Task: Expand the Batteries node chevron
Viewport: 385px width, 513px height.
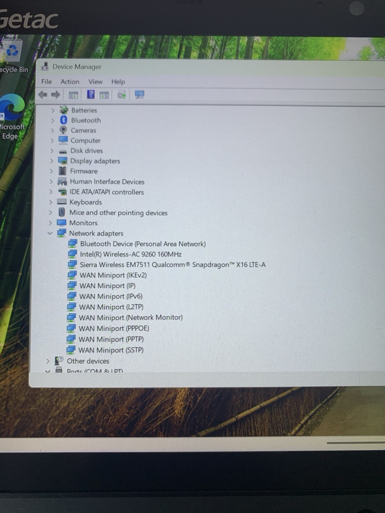Action: click(x=53, y=110)
